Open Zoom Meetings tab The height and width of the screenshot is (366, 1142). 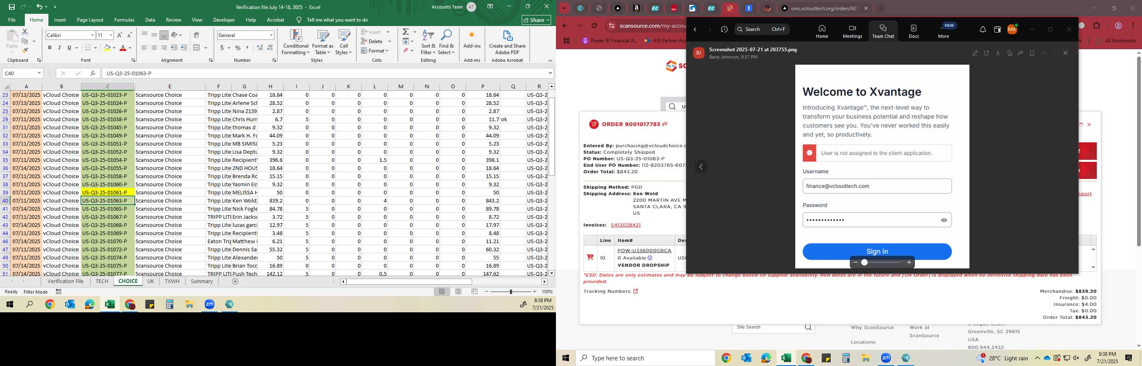[x=852, y=31]
